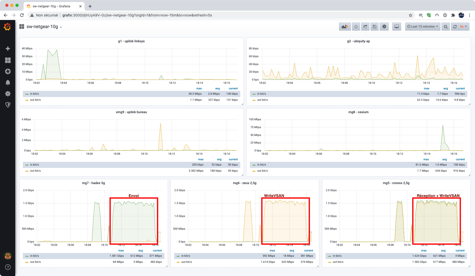Sort xmg9 legend by max column
475x276 pixels.
point(200,160)
